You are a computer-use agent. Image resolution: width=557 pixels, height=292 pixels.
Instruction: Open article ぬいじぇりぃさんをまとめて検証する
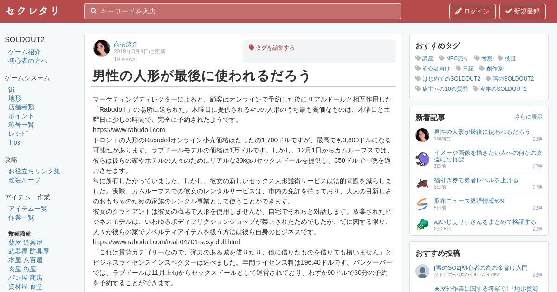tap(485, 222)
